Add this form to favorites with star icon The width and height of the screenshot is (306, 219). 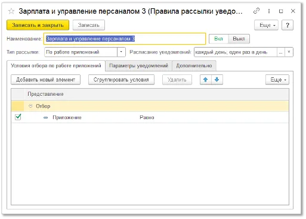coord(11,11)
